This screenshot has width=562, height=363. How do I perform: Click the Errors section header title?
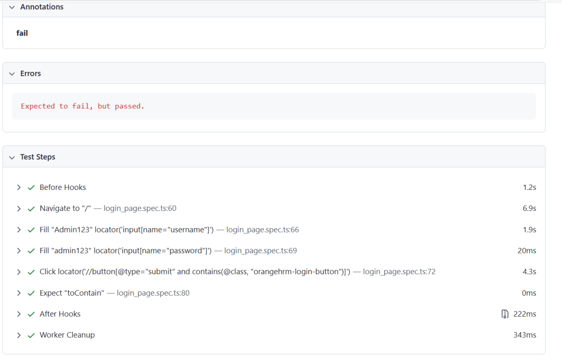[x=30, y=73]
